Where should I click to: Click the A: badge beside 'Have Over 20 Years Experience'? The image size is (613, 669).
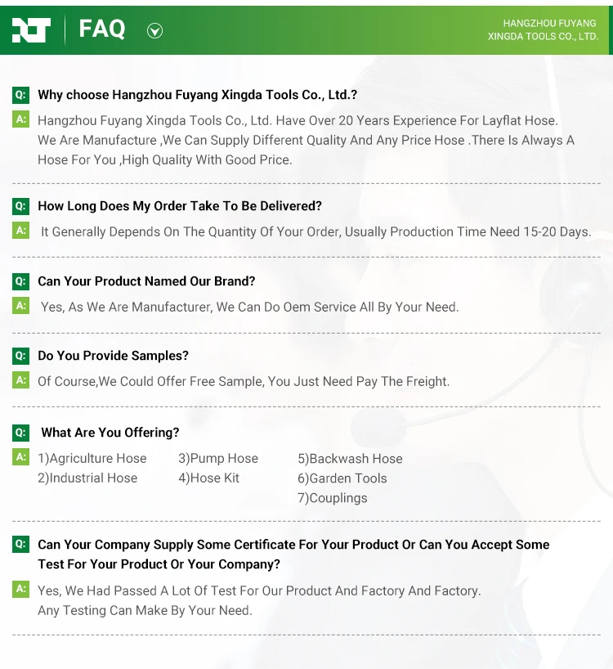coord(20,119)
